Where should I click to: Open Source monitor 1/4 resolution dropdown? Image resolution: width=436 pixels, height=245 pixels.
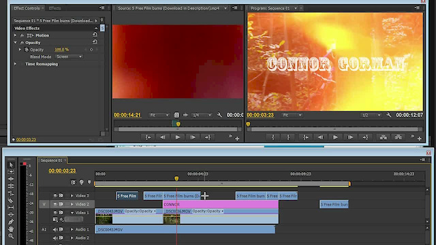point(202,115)
